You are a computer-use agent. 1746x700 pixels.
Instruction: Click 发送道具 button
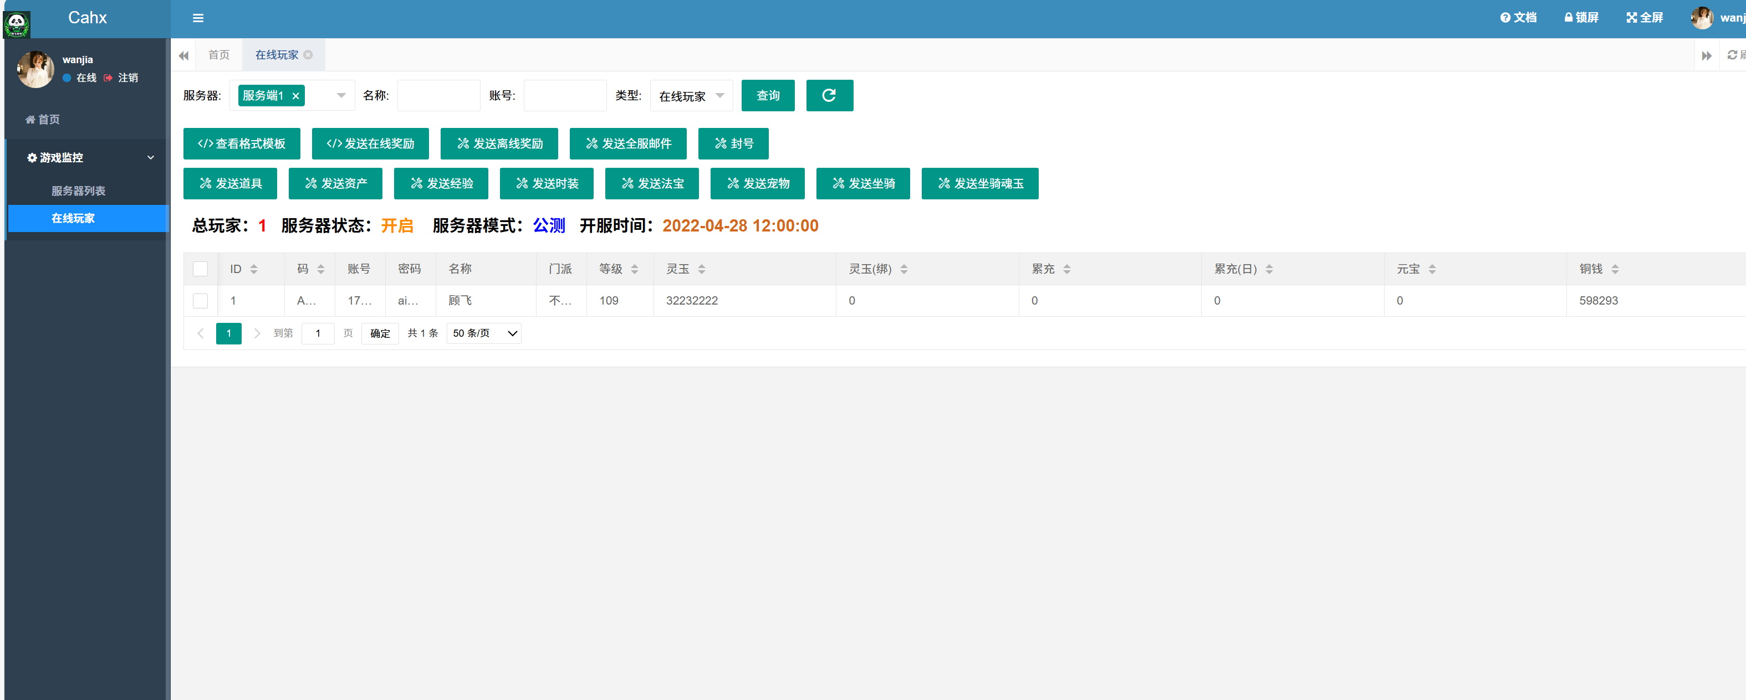pos(230,183)
